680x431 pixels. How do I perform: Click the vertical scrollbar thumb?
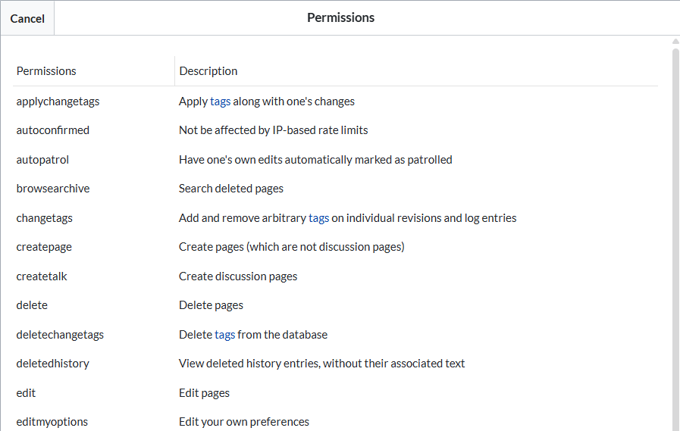[x=675, y=227]
